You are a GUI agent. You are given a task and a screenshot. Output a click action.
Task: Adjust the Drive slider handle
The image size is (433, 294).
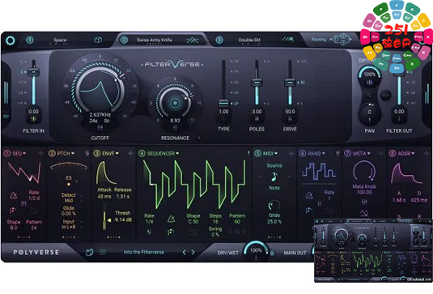tap(290, 83)
